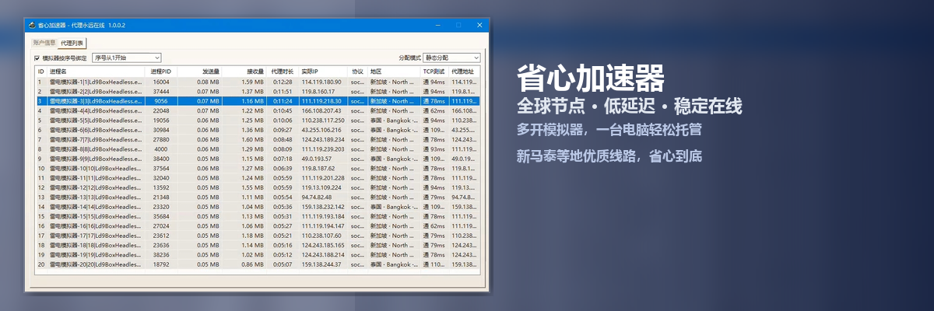Image resolution: width=934 pixels, height=311 pixels.
Task: Click IP address 119.8.160.17
Action: pyautogui.click(x=318, y=91)
